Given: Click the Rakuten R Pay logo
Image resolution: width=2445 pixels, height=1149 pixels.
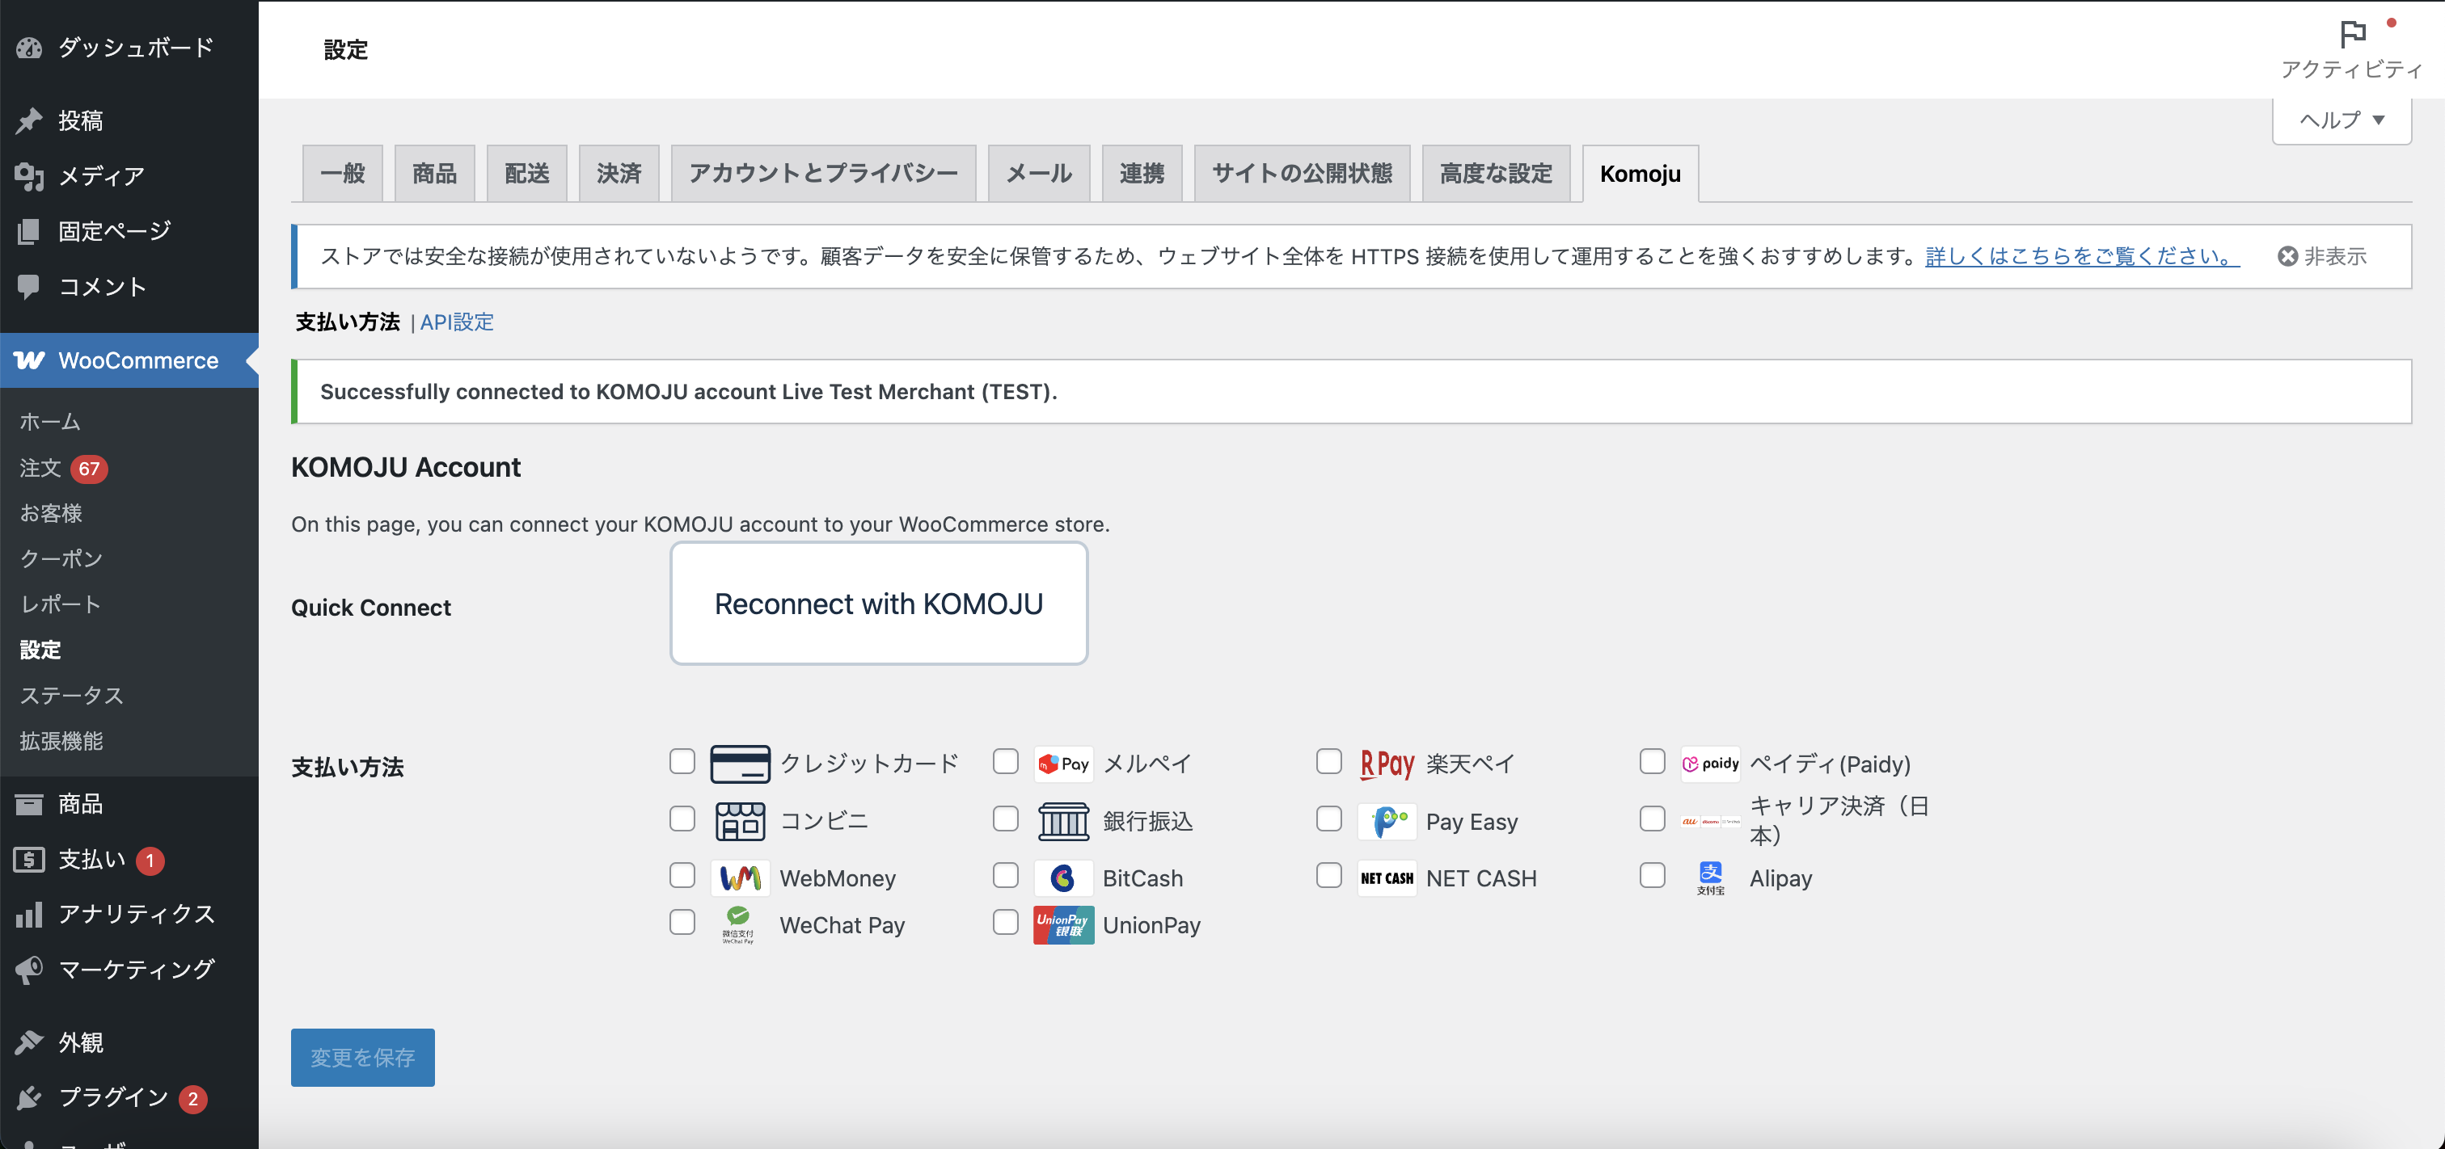Looking at the screenshot, I should [1387, 764].
